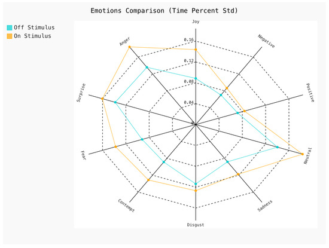The image size is (329, 248).
Task: Click the cyan Anger data point
Action: pyautogui.click(x=147, y=68)
